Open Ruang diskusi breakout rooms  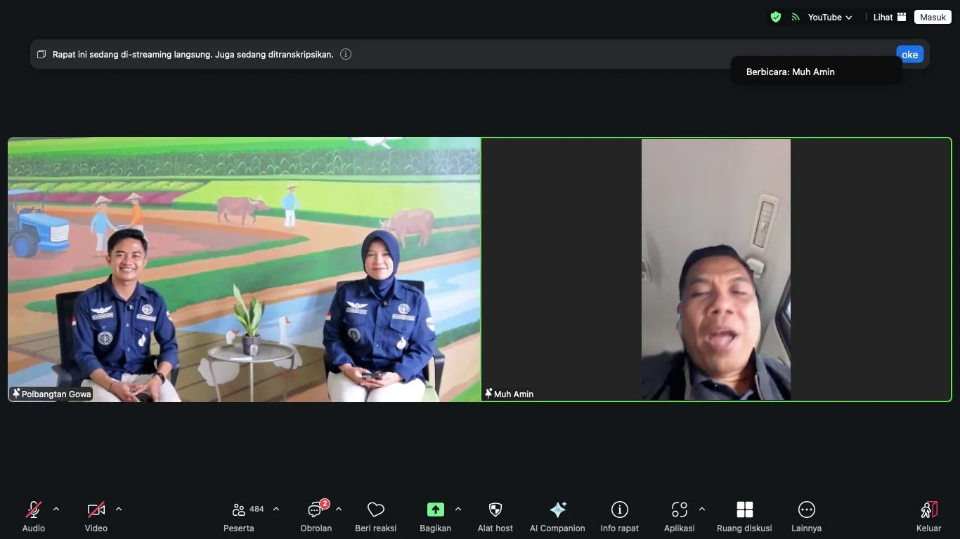click(744, 510)
